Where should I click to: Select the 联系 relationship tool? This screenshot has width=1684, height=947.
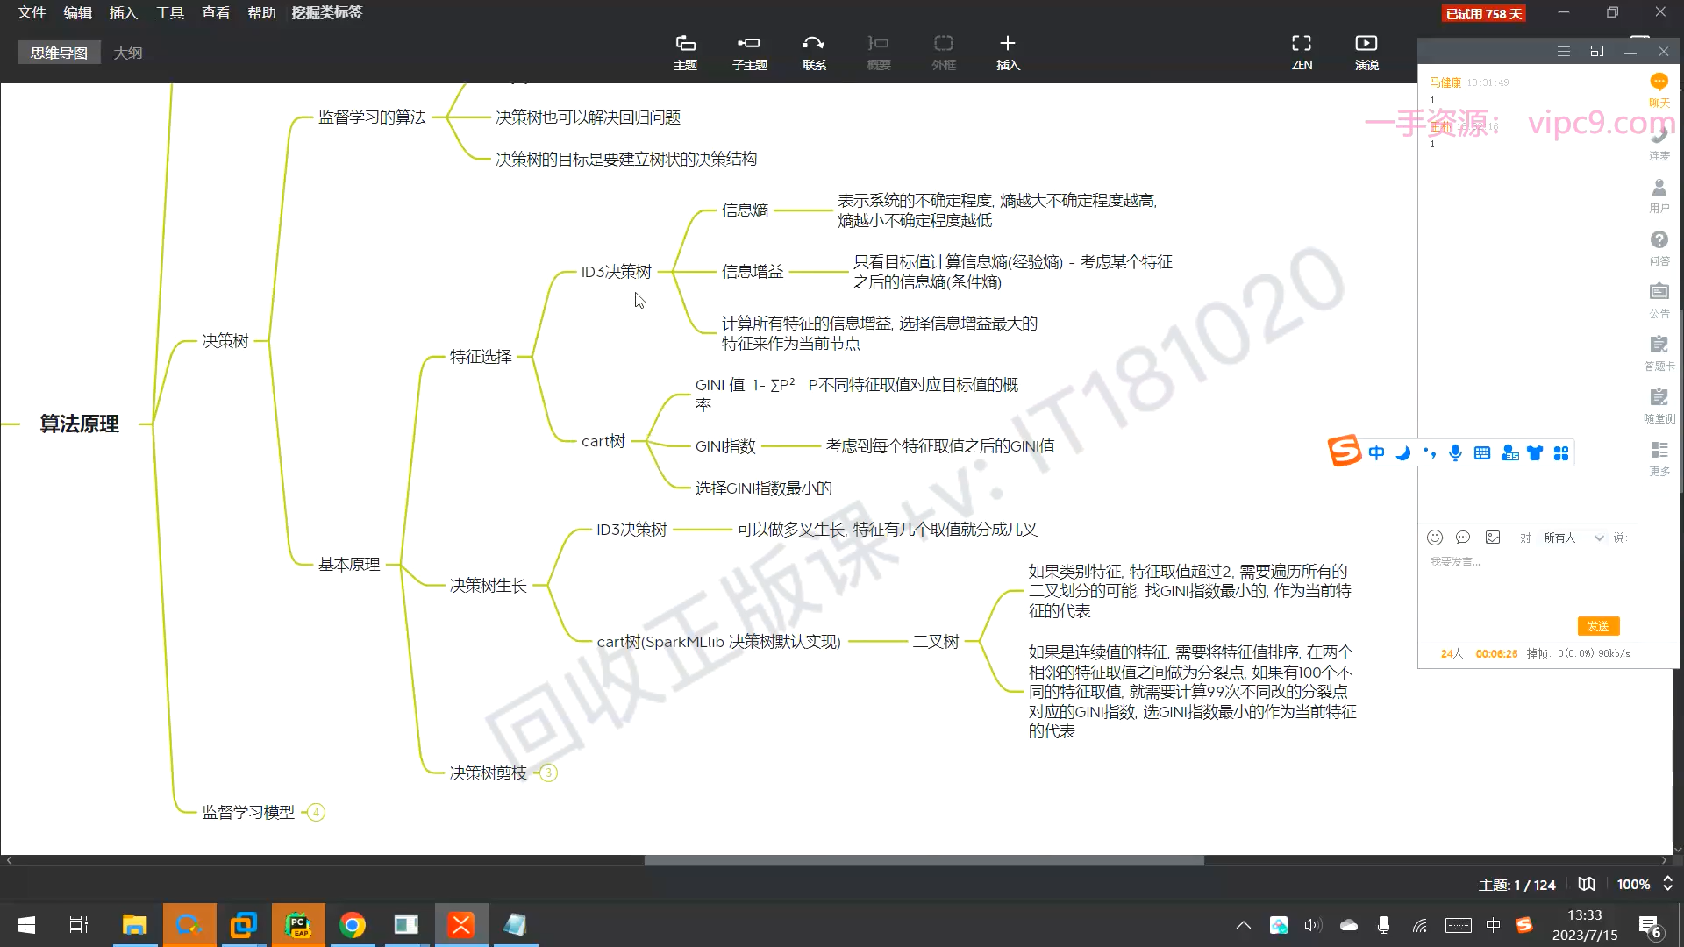point(814,44)
